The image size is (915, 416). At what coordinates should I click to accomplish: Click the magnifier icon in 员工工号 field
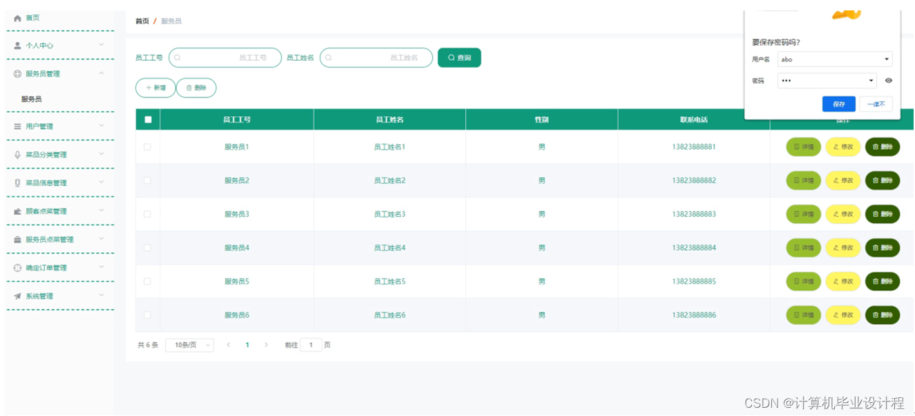pos(178,57)
